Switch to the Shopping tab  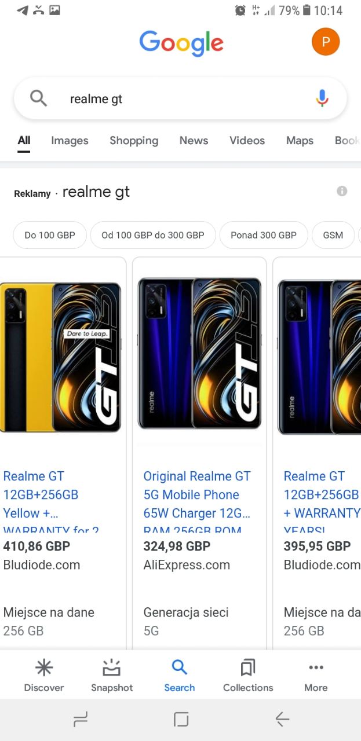(x=134, y=141)
